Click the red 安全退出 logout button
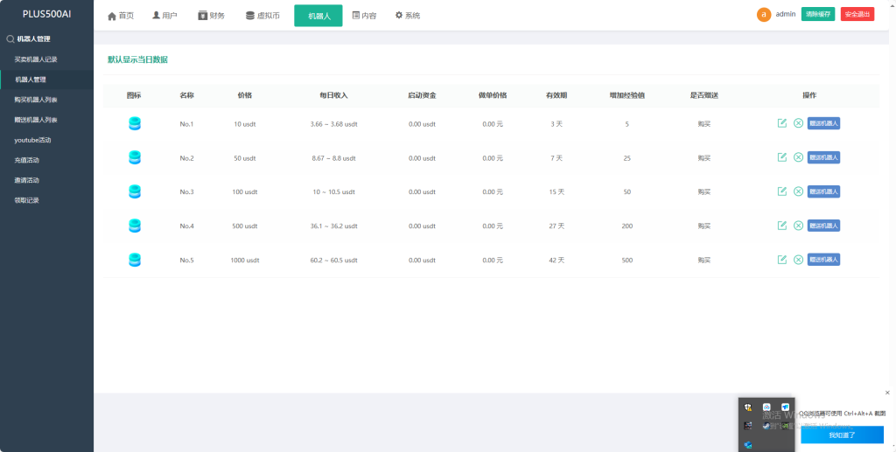Viewport: 896px width, 452px height. [857, 14]
